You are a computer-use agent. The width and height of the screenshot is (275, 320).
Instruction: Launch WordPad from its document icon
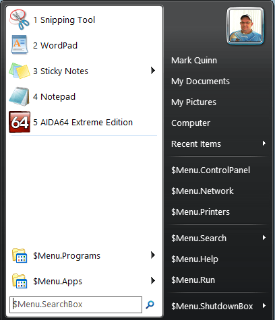point(20,44)
